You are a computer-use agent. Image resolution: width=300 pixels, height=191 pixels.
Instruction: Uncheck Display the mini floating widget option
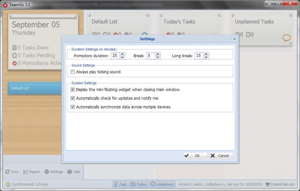(x=72, y=89)
